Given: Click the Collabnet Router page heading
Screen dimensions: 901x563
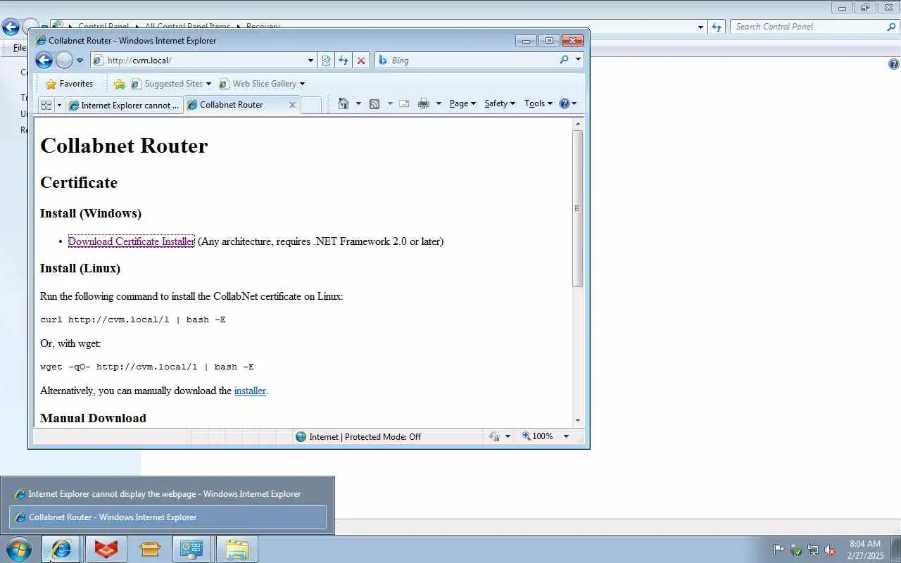Looking at the screenshot, I should tap(124, 146).
